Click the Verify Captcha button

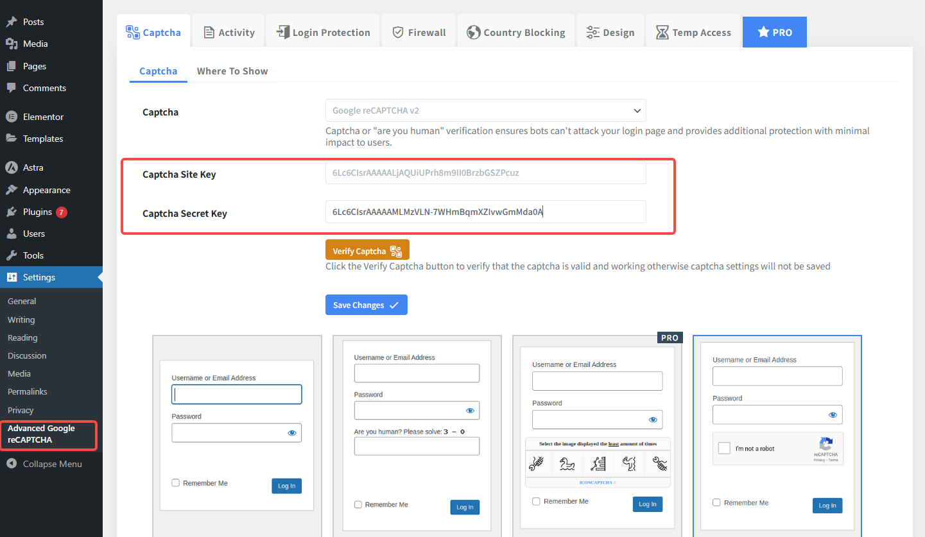[x=367, y=250]
